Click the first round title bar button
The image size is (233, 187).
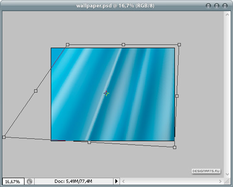click(208, 6)
